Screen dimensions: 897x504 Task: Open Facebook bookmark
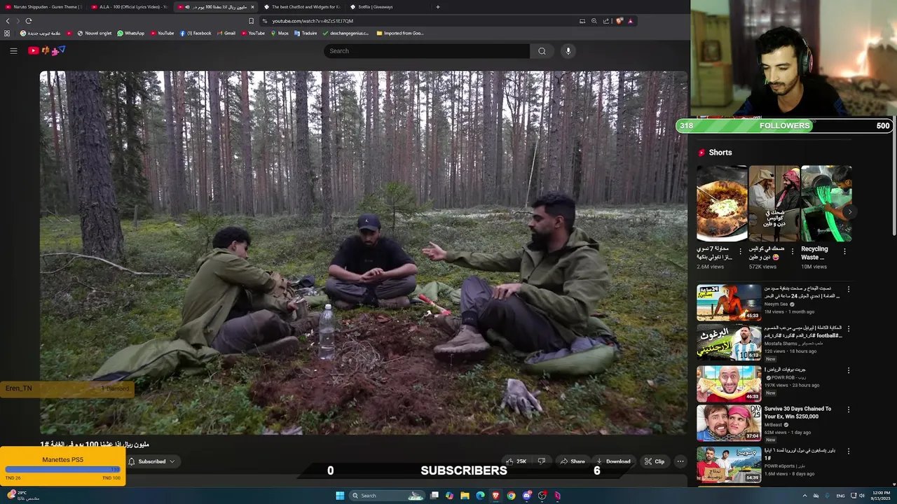[x=195, y=33]
